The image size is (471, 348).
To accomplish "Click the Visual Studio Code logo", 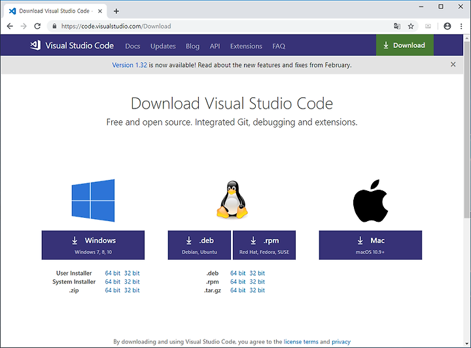I will [72, 45].
